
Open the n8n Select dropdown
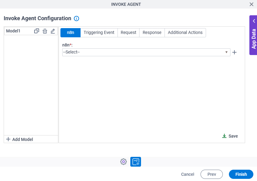click(146, 52)
